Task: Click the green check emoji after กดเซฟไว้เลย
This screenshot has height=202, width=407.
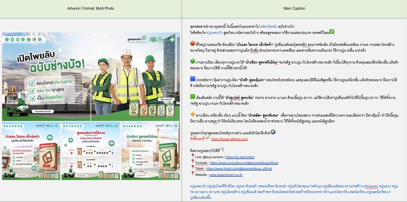Action: coord(332,32)
